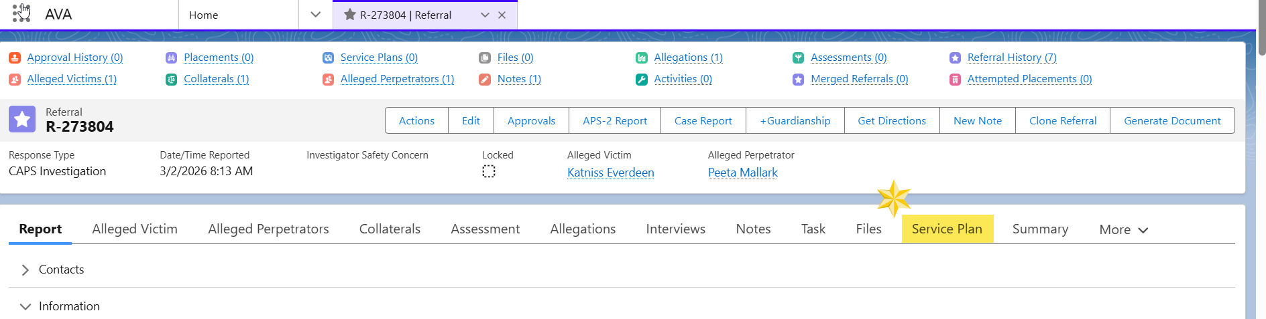Click the Referral History star icon
The image size is (1266, 319).
coord(955,58)
